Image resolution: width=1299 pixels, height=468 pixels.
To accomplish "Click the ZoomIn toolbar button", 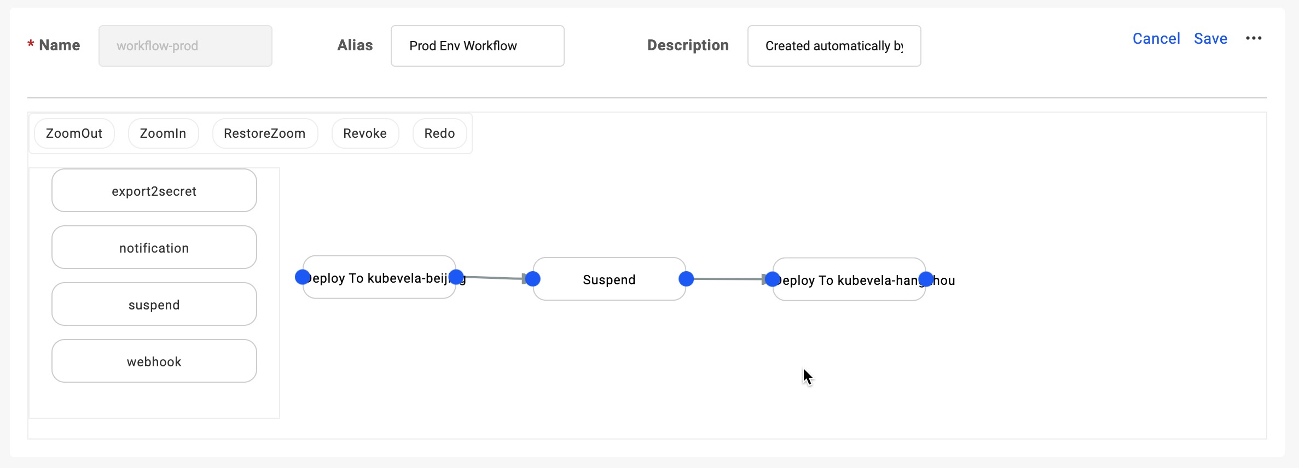I will [163, 133].
